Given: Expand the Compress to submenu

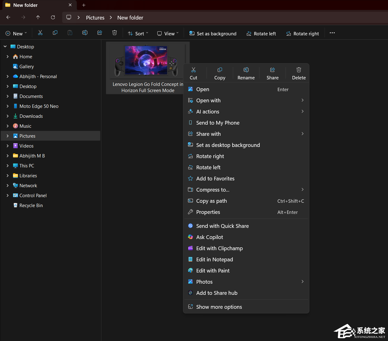Looking at the screenshot, I should pos(246,190).
